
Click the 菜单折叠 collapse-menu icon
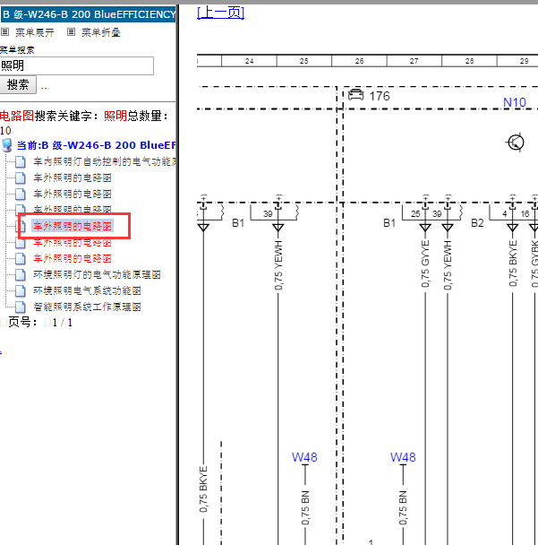click(x=71, y=32)
